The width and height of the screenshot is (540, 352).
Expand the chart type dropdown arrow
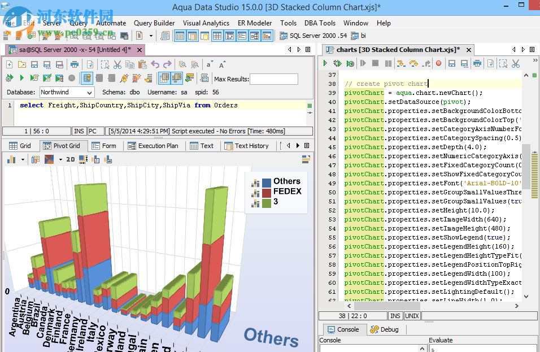point(23,160)
